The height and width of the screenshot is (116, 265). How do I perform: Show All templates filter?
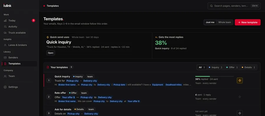tap(202, 67)
